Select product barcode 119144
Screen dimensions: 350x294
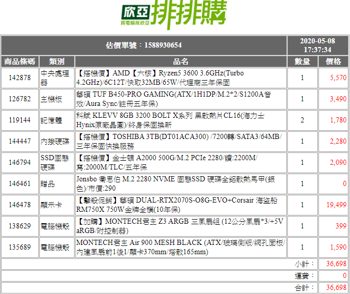pos(20,120)
